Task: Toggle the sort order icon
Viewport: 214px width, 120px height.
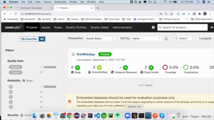Action: [166, 39]
